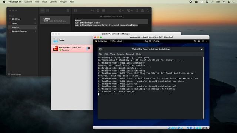The image size is (237, 133).
Task: Click the GNOME network status icon
Action: tap(195, 41)
